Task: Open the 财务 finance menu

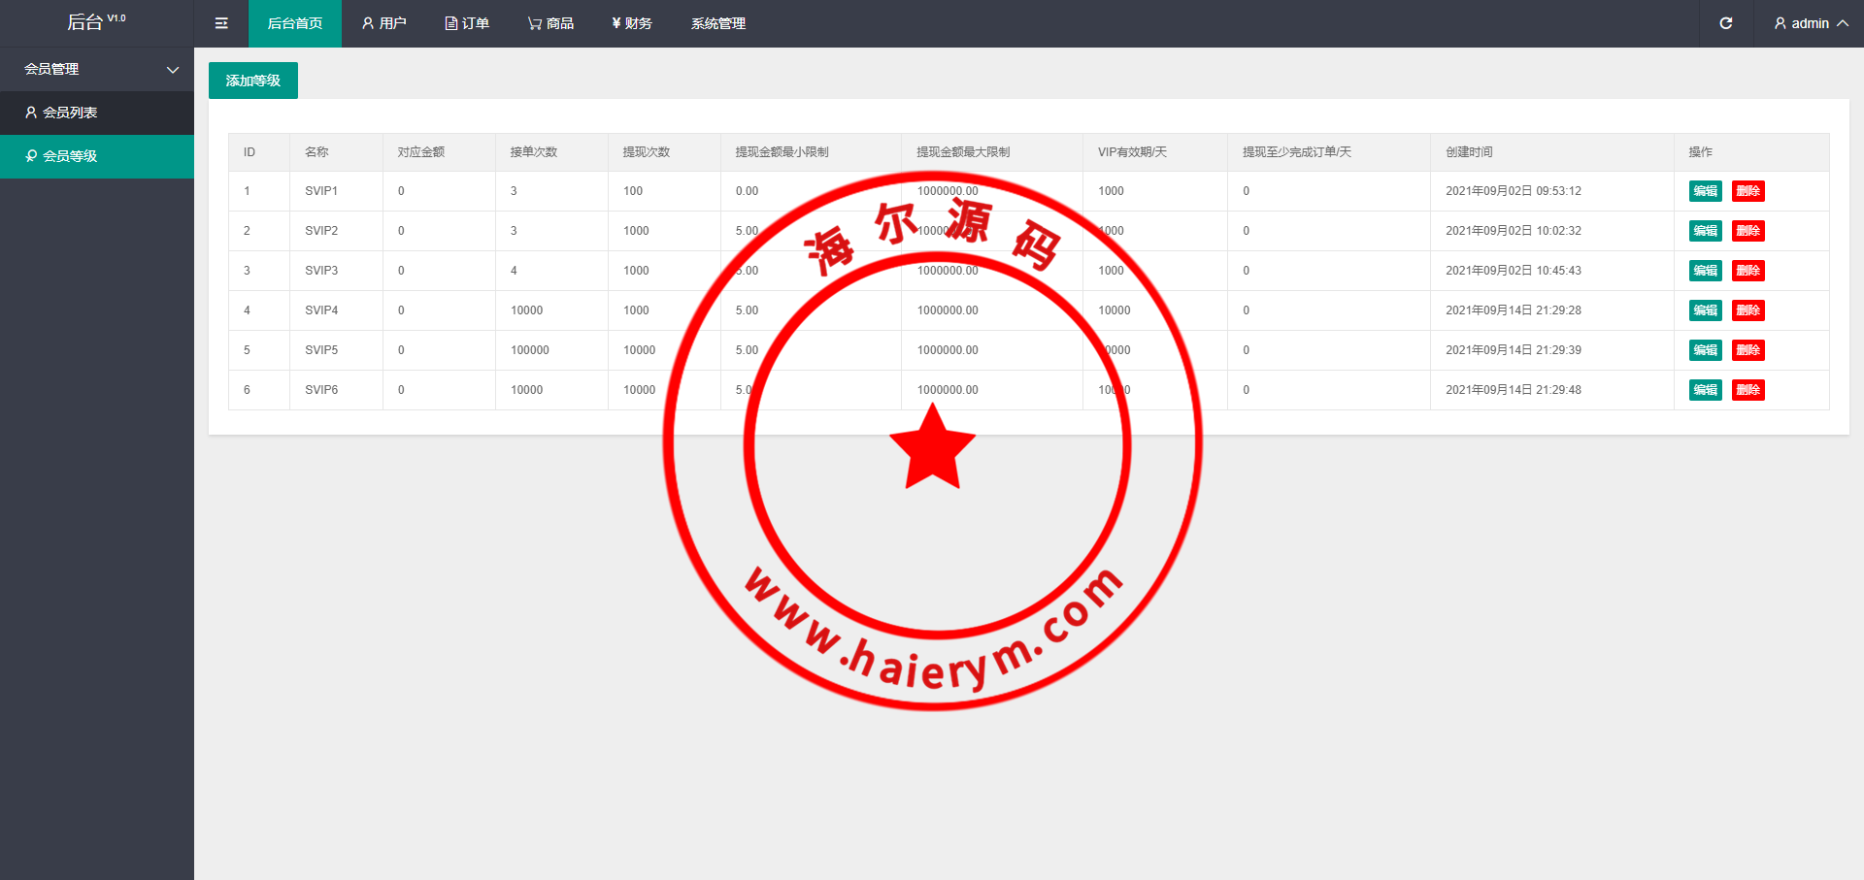Action: pyautogui.click(x=632, y=23)
